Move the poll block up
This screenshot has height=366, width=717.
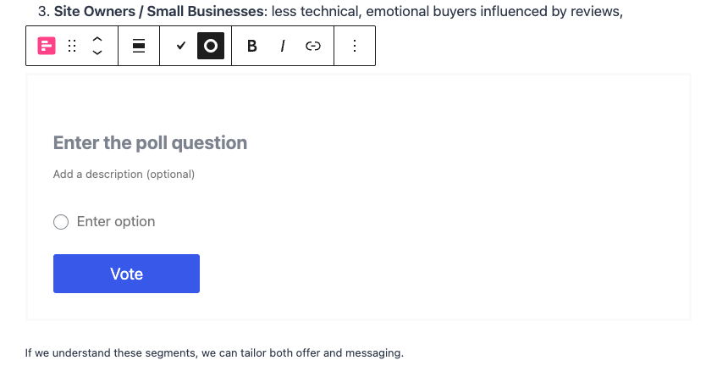97,40
